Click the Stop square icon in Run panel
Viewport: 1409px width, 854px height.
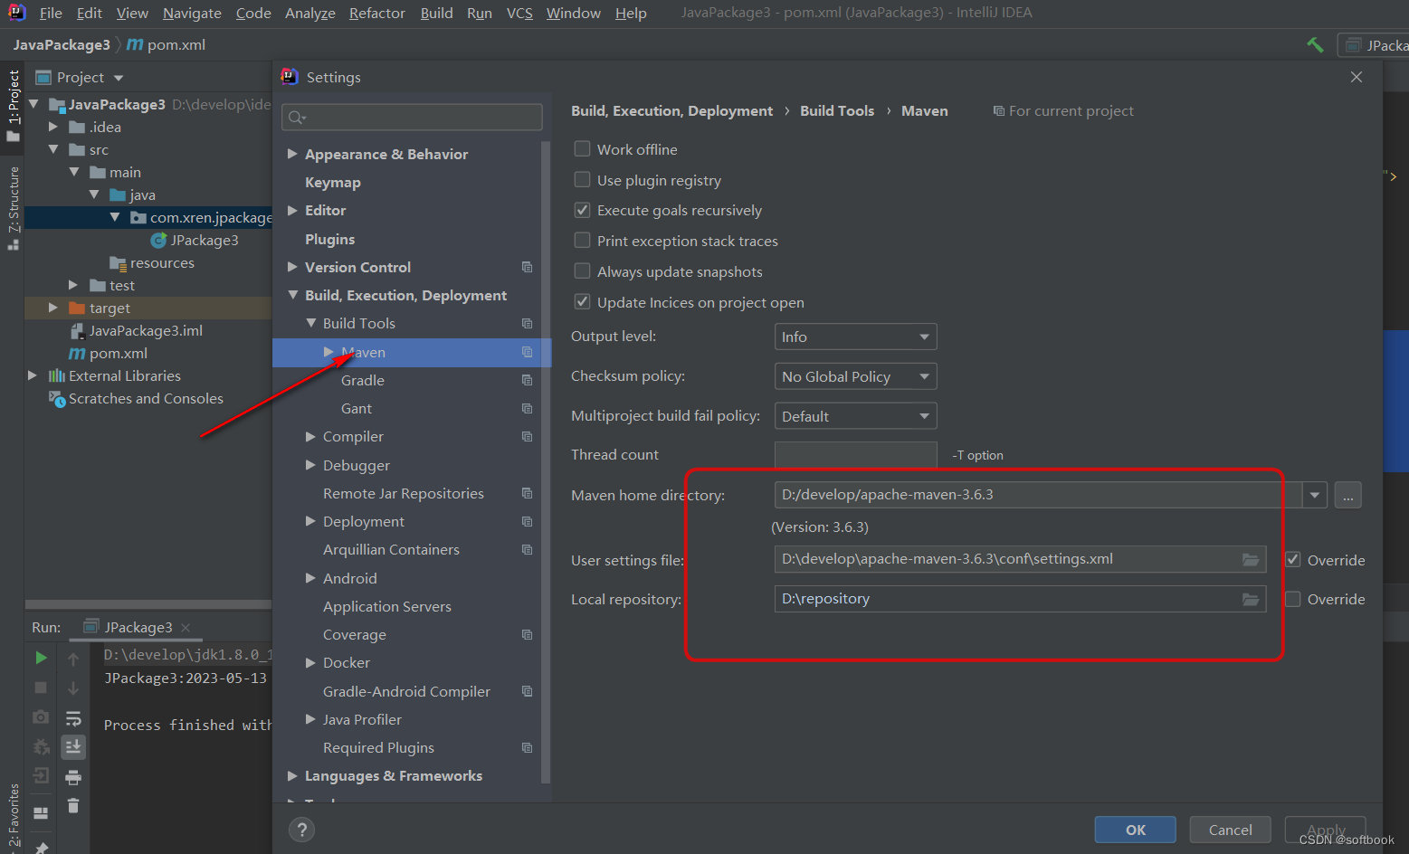[x=41, y=688]
